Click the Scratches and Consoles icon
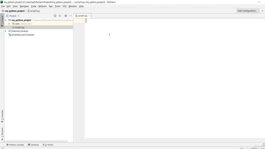The height and width of the screenshot is (149, 265). [x=10, y=35]
